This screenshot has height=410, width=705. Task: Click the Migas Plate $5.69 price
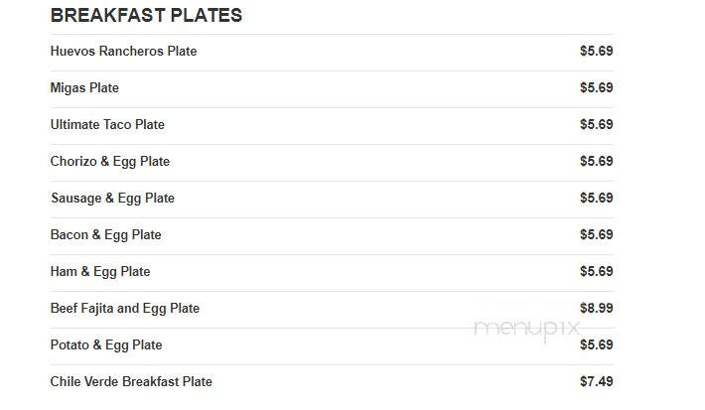point(596,87)
